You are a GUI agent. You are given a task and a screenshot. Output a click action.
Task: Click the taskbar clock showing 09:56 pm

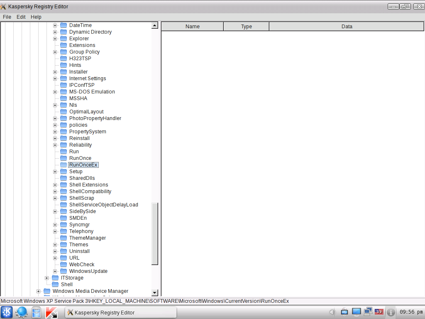point(411,312)
